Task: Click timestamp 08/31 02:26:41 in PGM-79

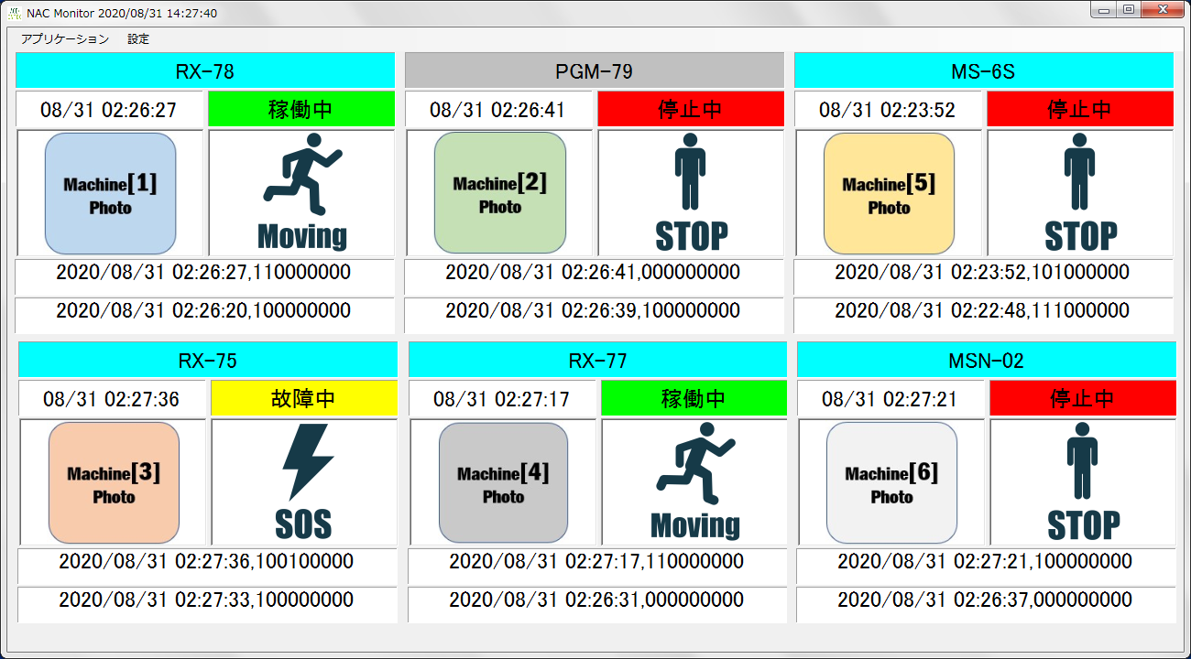Action: coord(498,110)
